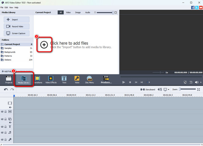This screenshot has height=146, width=203.
Task: Select the Patterns folder
Action: coord(17,56)
